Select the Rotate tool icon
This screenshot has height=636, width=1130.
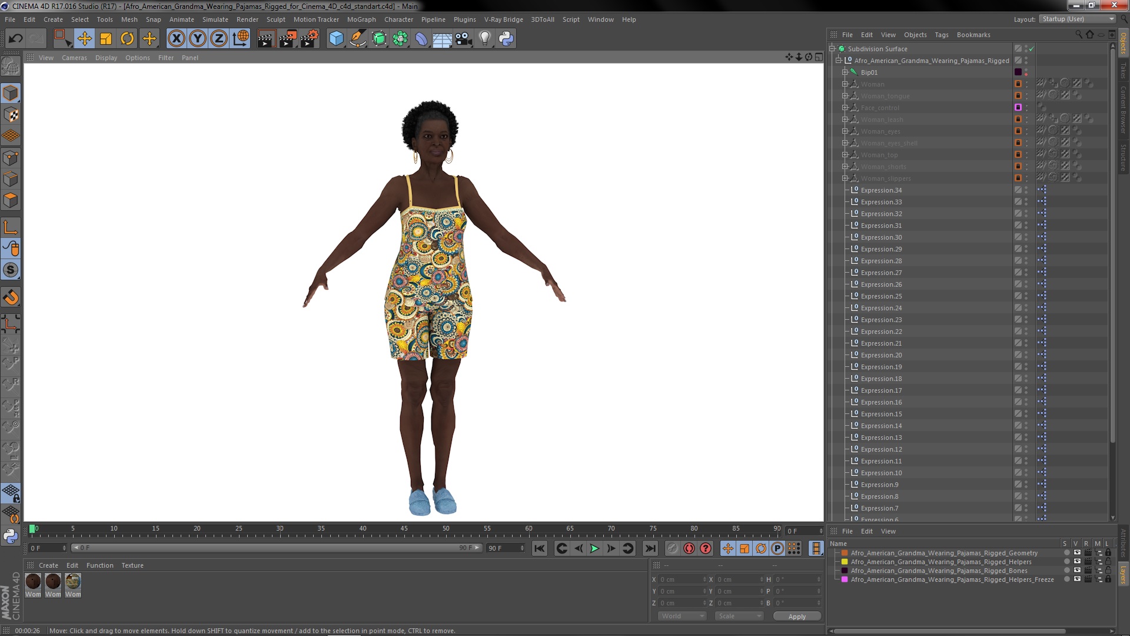coord(127,39)
